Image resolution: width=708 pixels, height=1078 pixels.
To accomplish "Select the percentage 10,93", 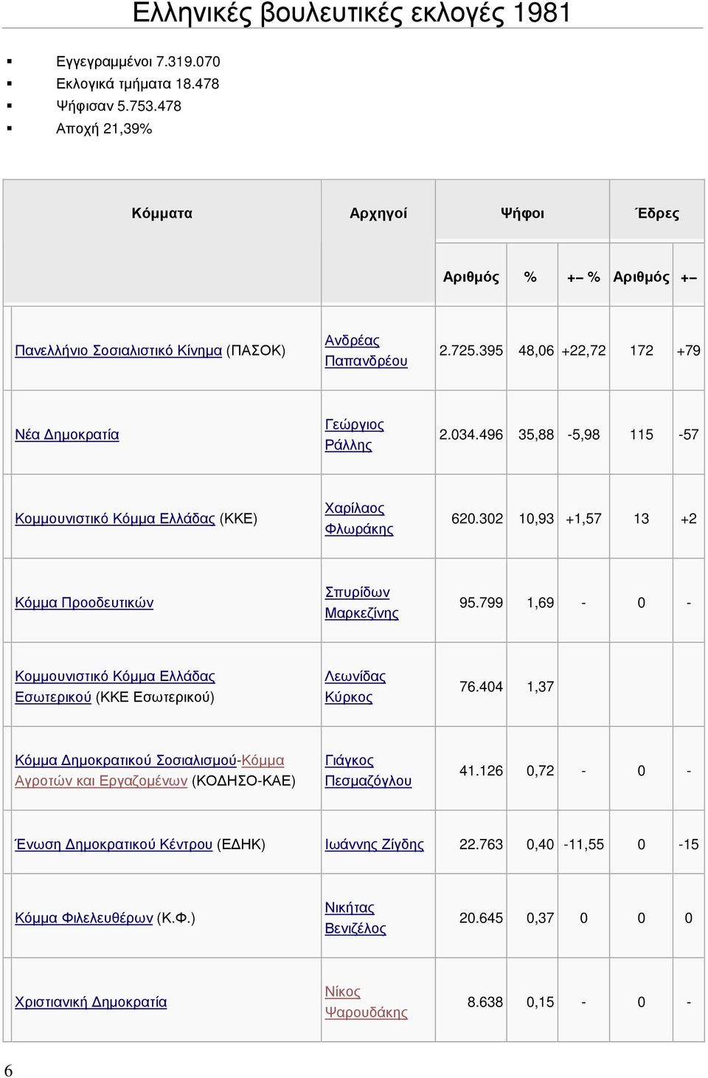I will 536,519.
